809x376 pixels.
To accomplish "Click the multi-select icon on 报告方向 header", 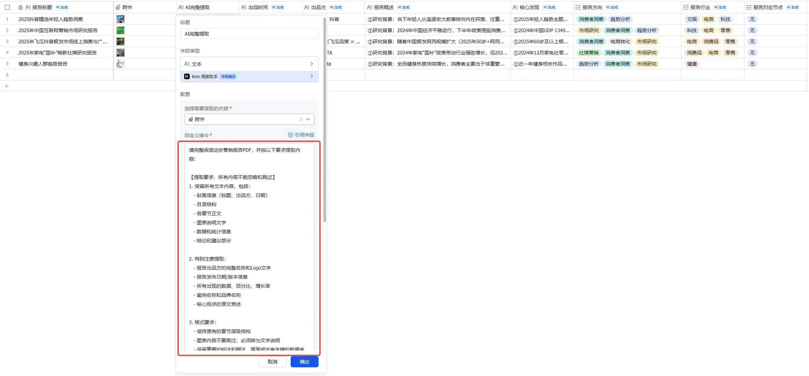I will pyautogui.click(x=578, y=7).
